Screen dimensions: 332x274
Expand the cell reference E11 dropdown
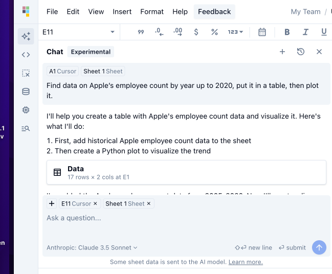(x=113, y=32)
